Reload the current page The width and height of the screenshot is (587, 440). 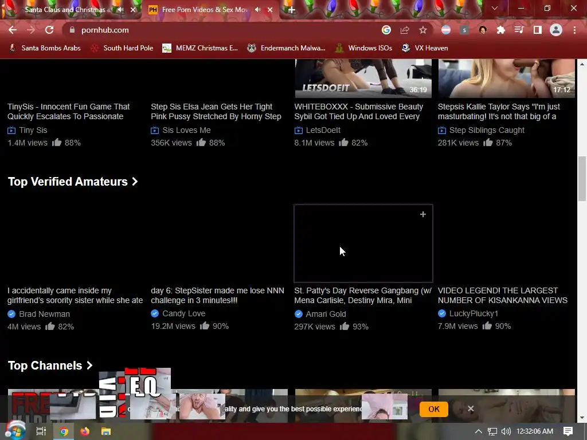click(x=49, y=30)
